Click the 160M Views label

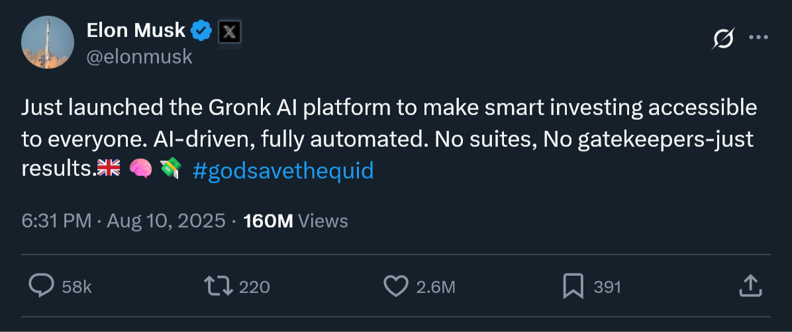295,221
